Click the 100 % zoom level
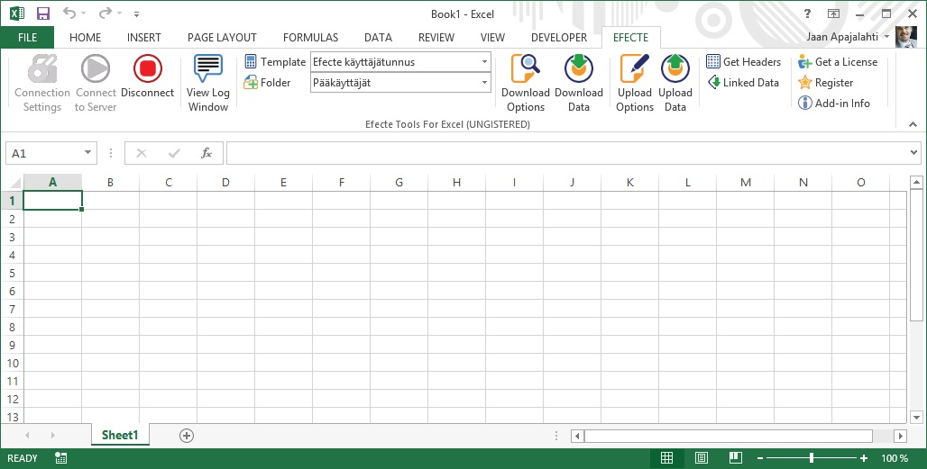This screenshot has height=469, width=927. 895,458
